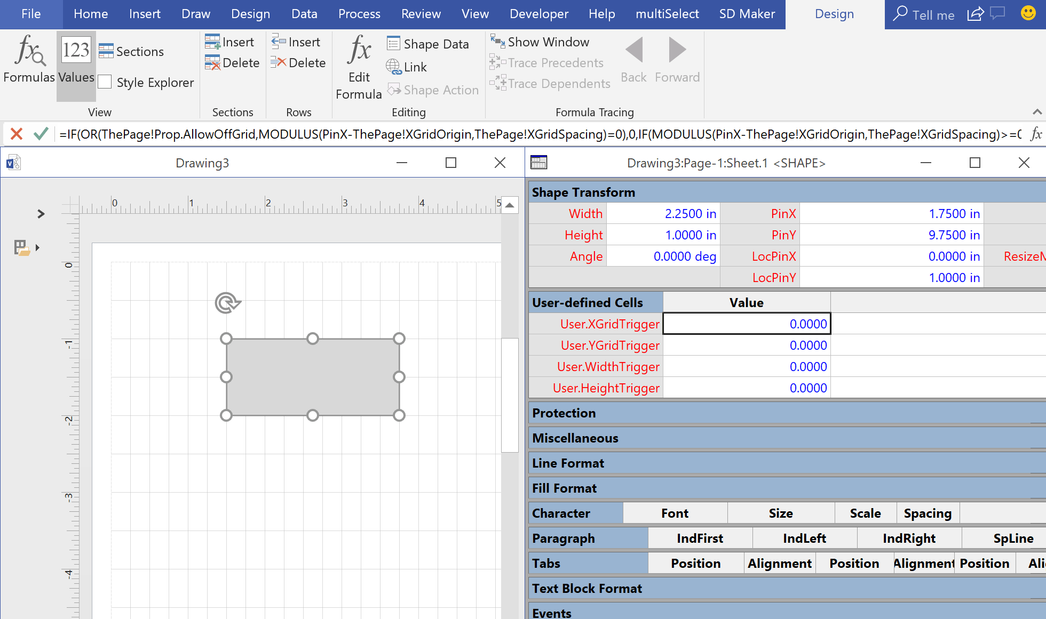Viewport: 1046px width, 619px height.
Task: Insert a new section using the Insert icon
Action: pyautogui.click(x=229, y=42)
